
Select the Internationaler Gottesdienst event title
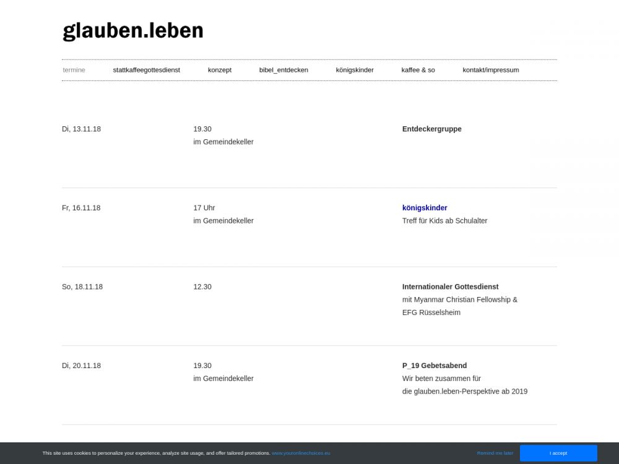point(450,287)
